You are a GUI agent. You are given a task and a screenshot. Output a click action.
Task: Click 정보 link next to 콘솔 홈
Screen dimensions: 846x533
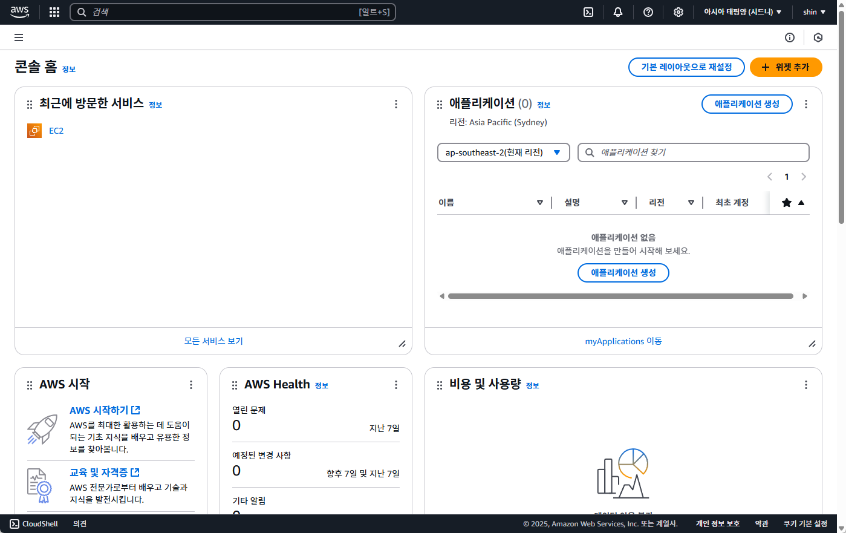click(69, 70)
